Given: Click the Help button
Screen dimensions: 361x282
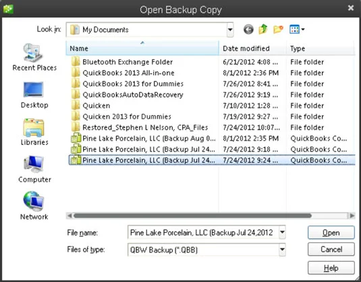Looking at the screenshot, I should (x=331, y=268).
